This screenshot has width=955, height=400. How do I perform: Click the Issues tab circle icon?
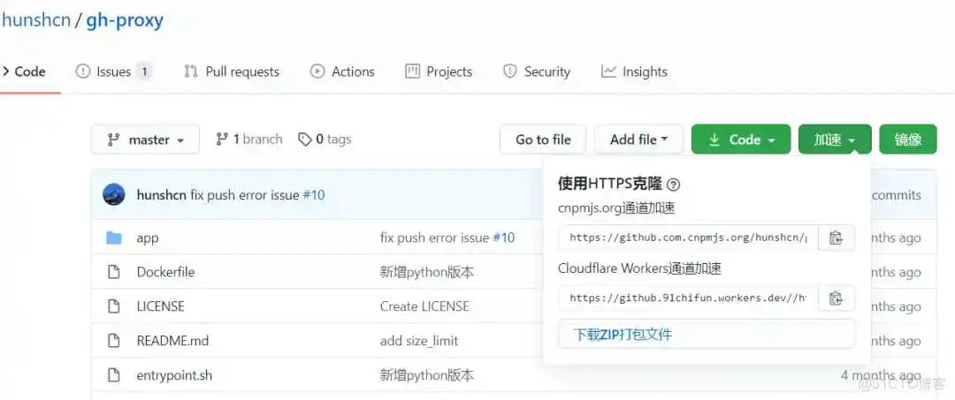[82, 72]
